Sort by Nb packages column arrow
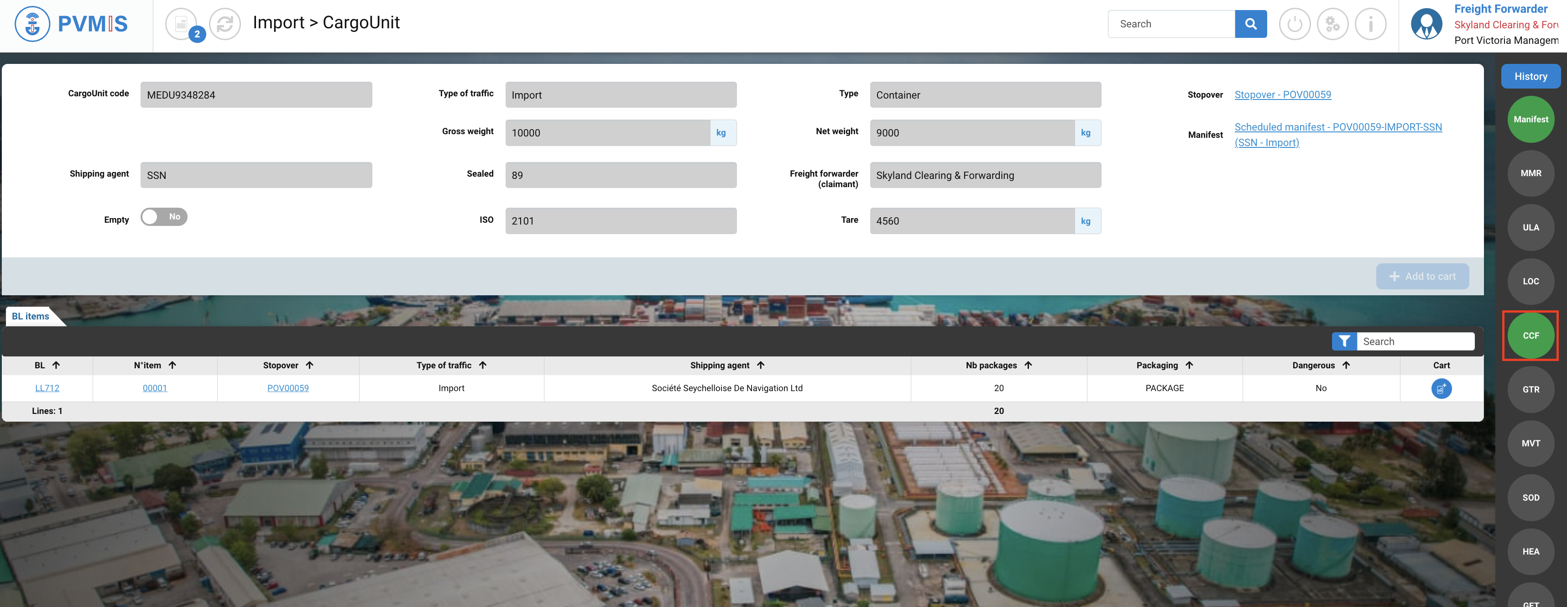1567x607 pixels. tap(1028, 365)
